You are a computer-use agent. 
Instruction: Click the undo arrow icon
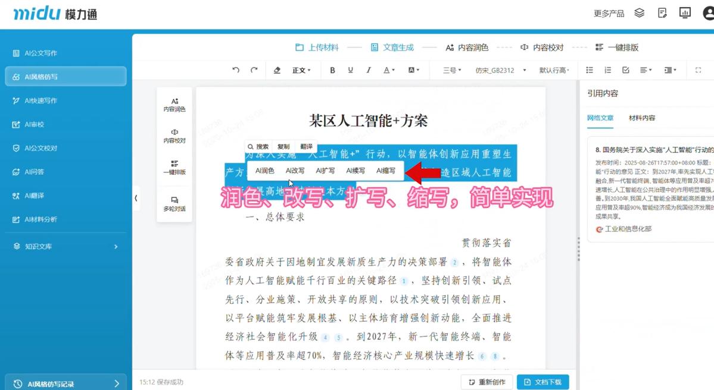click(x=236, y=70)
